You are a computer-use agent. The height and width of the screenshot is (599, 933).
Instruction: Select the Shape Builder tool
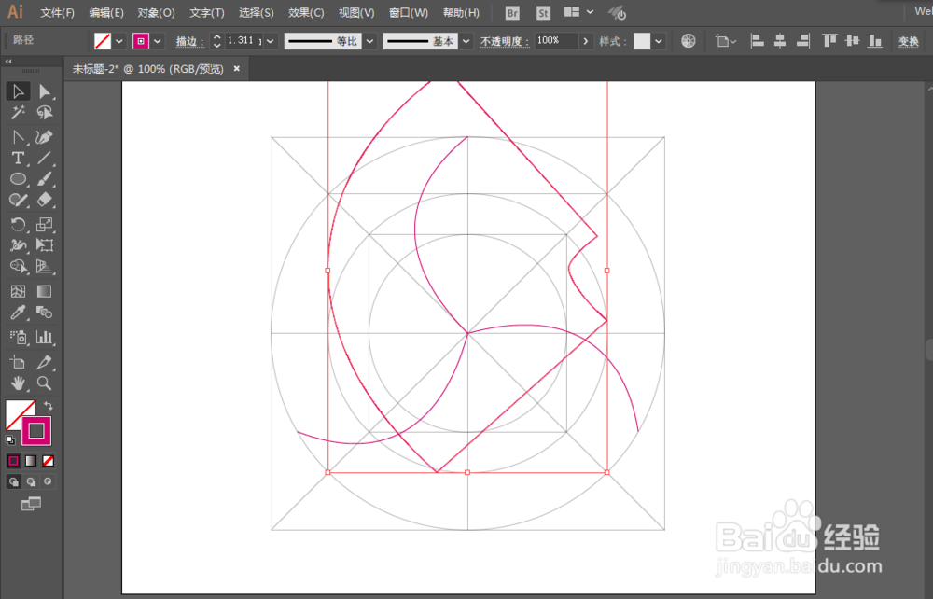tap(18, 266)
